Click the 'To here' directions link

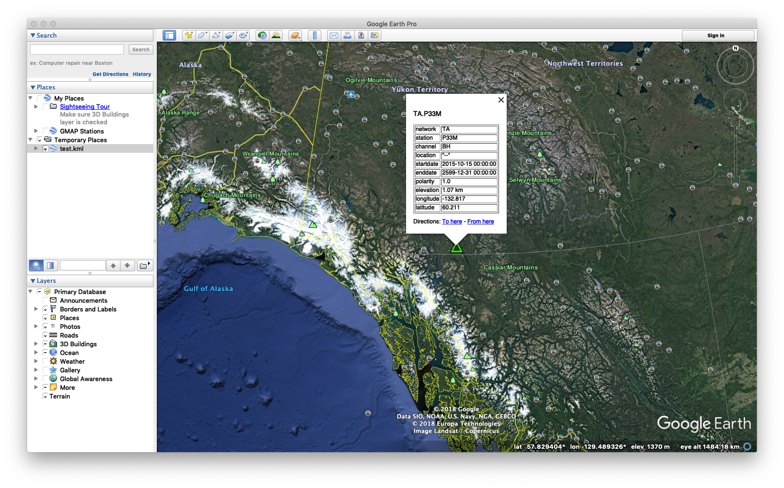[x=452, y=222]
